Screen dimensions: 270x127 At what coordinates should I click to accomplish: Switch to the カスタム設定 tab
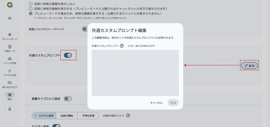(44, 116)
